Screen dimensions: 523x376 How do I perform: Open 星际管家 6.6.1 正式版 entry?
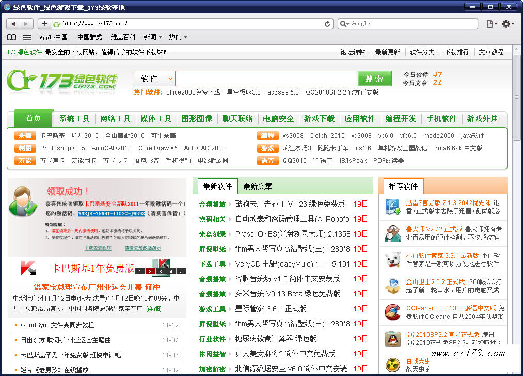coord(271,309)
